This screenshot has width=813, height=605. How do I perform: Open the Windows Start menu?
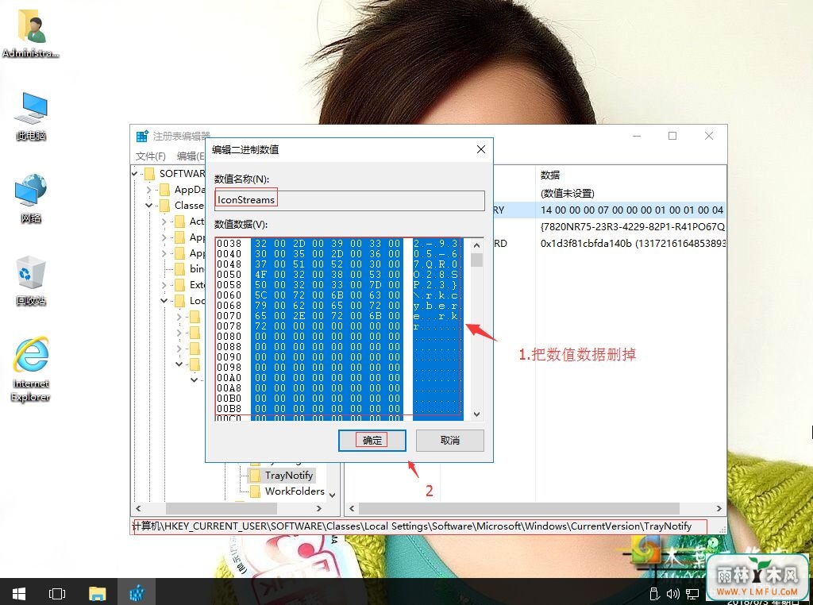[19, 592]
